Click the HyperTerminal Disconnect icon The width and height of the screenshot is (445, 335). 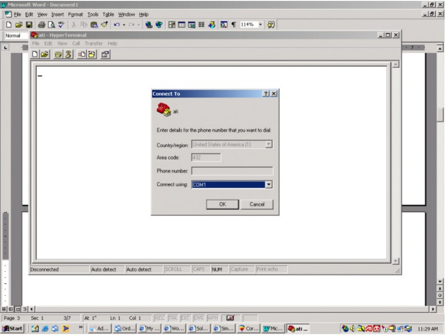tap(68, 54)
